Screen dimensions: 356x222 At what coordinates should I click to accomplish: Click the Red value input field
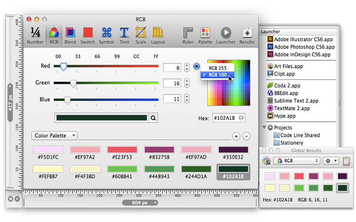pos(172,67)
